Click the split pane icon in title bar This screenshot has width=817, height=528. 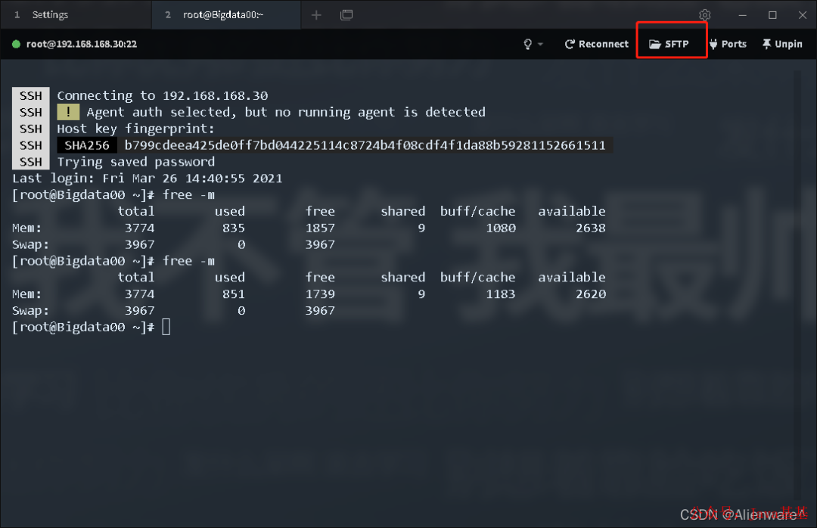pyautogui.click(x=346, y=14)
